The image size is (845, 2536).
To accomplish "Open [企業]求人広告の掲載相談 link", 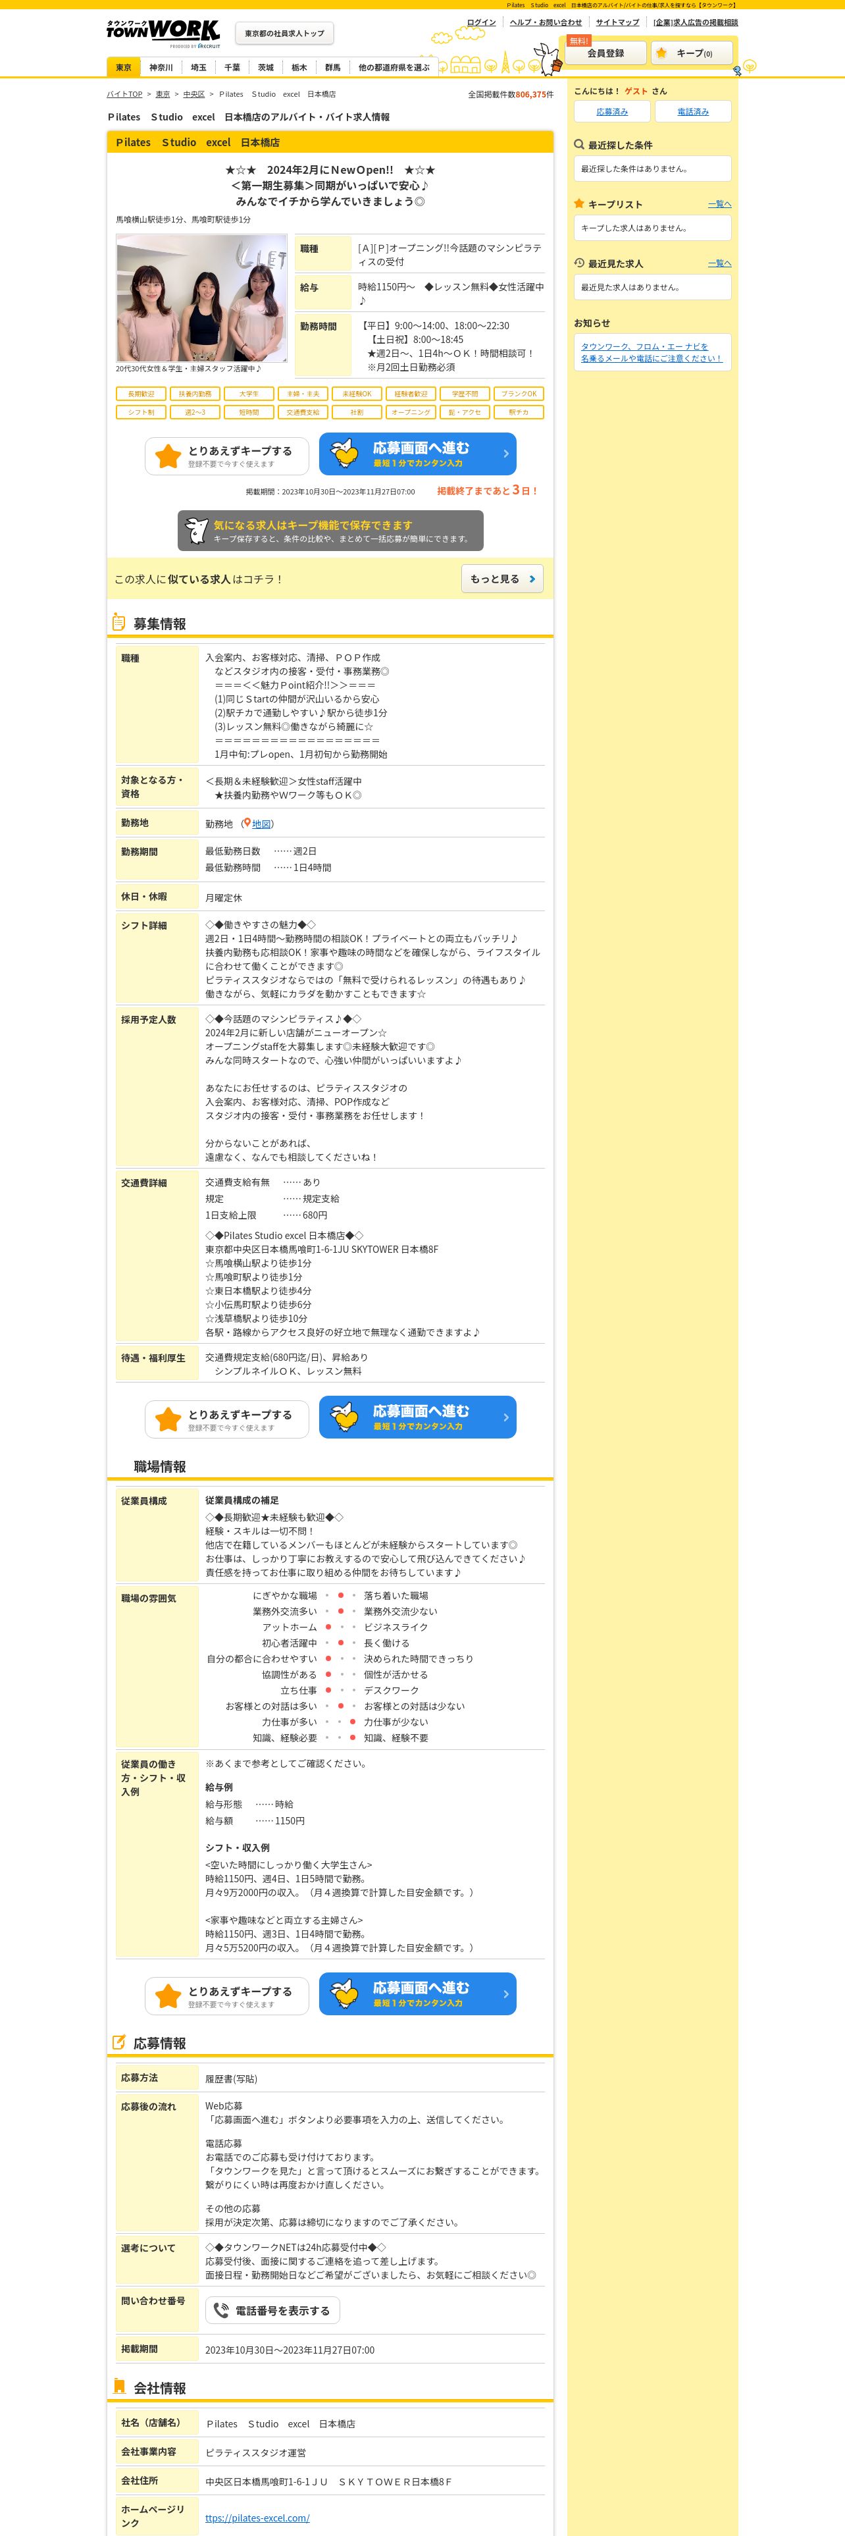I will coord(696,22).
